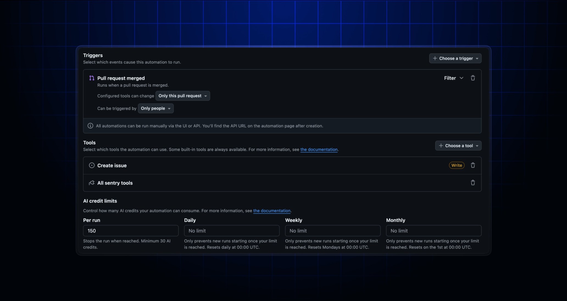The width and height of the screenshot is (567, 301).
Task: Open the Only people dropdown
Action: (156, 108)
